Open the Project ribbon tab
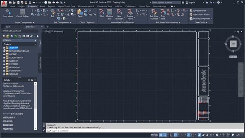 [21, 7]
